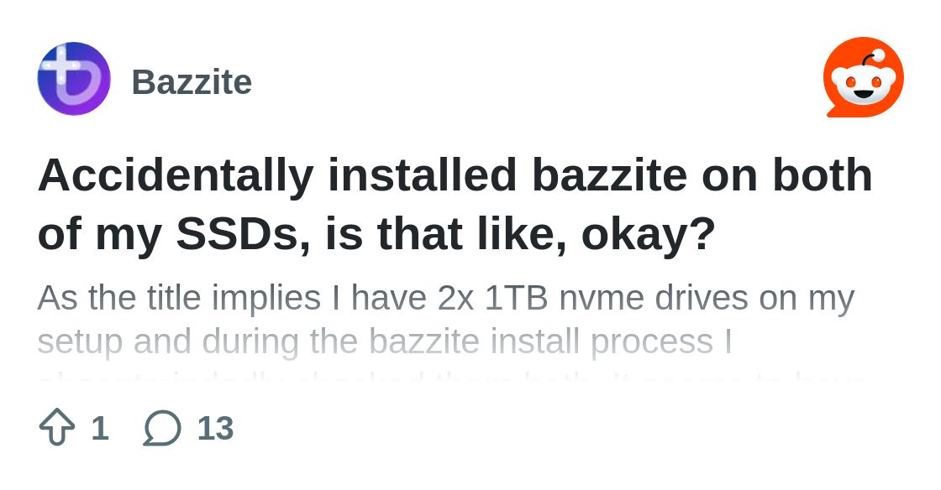
Task: Open the Bazzite subreddit name link
Action: [192, 82]
